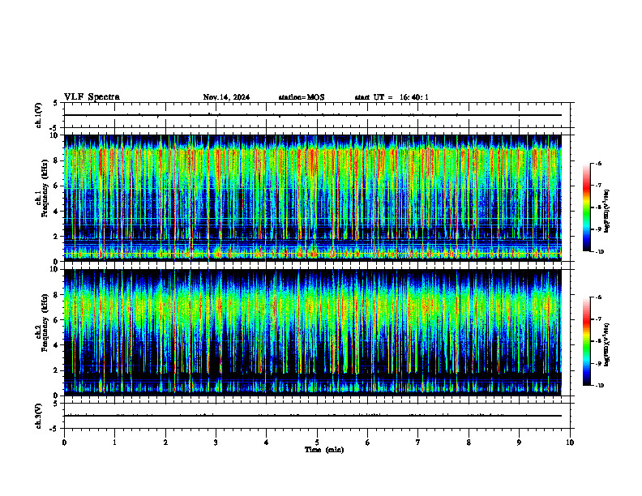Click the ch.3 voltage waveform trace
This screenshot has width=642, height=496.
pos(312,416)
